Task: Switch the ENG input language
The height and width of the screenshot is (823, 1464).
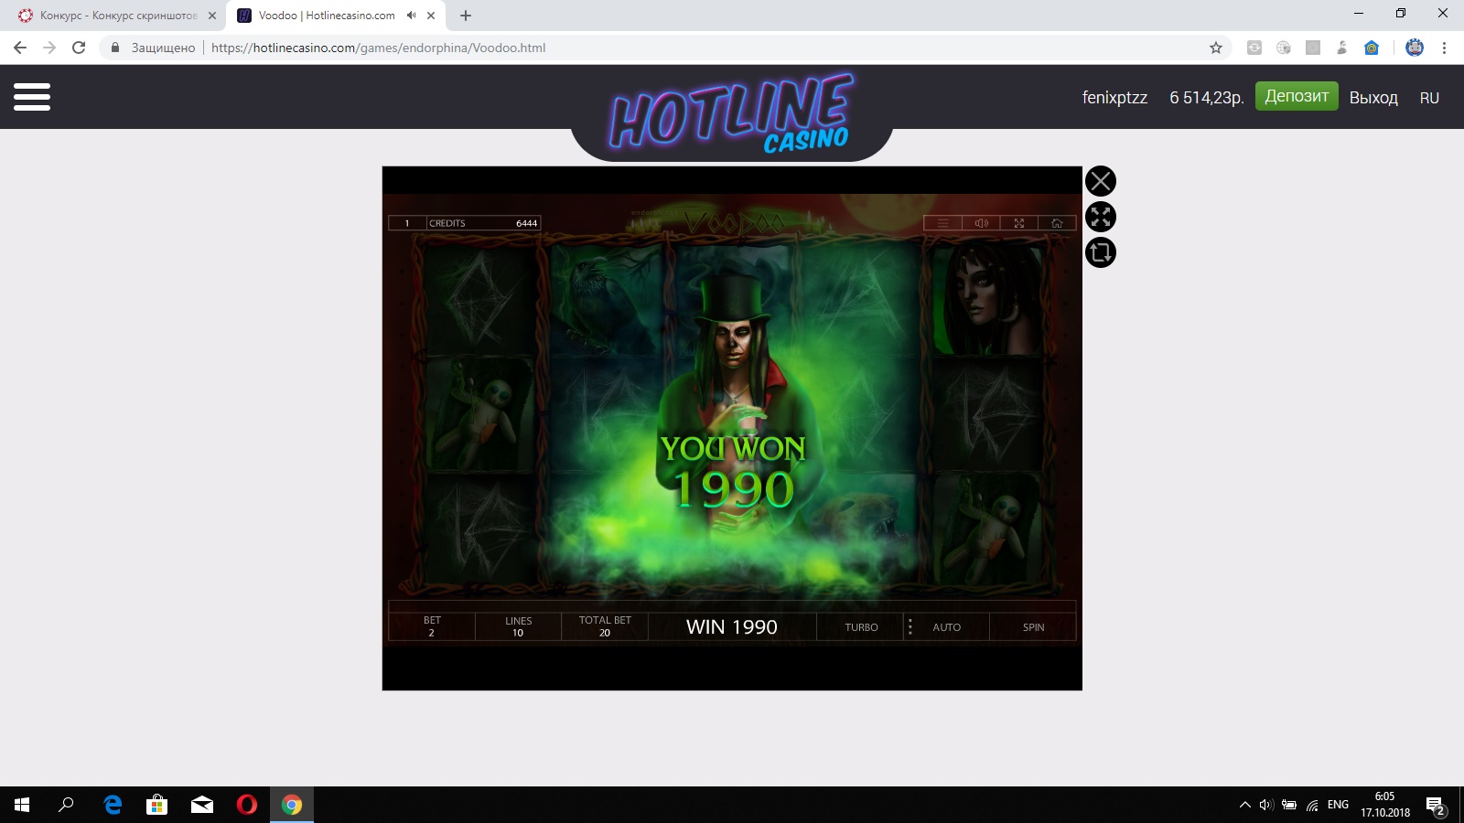Action: click(x=1338, y=805)
